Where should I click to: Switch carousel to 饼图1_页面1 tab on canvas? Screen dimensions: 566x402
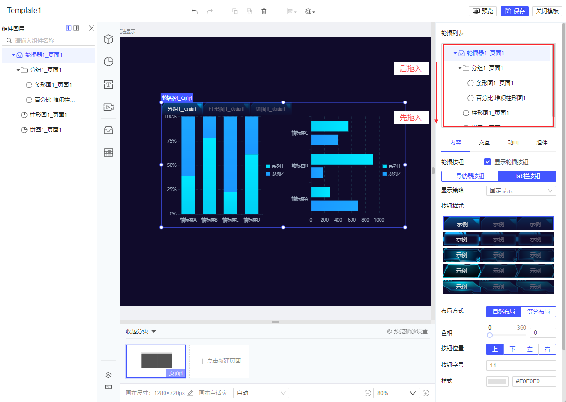click(x=271, y=109)
